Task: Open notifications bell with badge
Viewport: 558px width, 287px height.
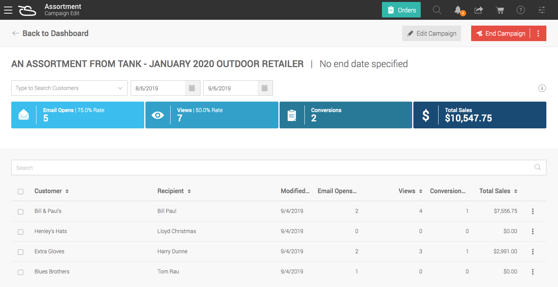Action: (458, 10)
